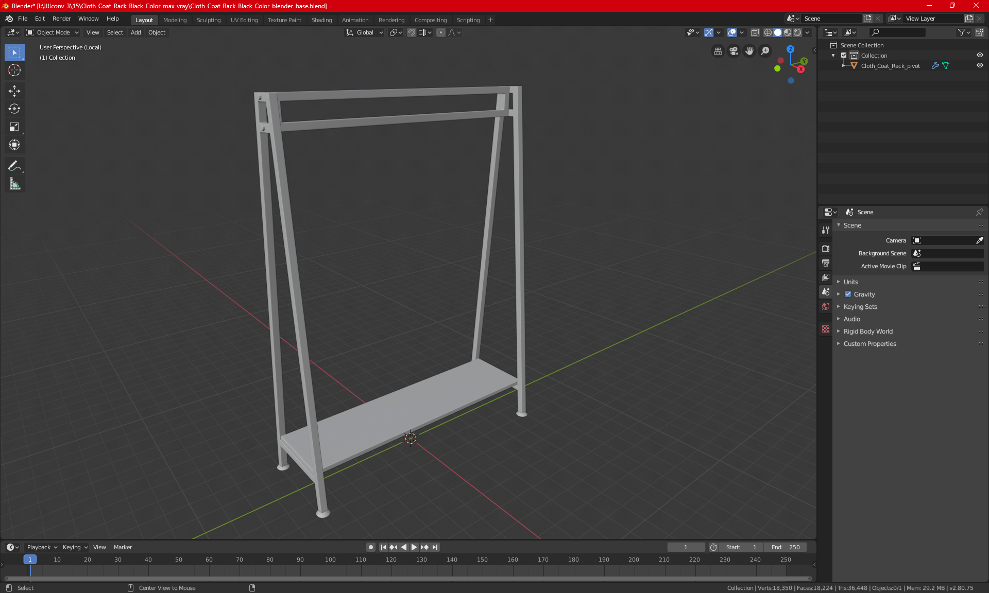
Task: Pin the properties editor context
Action: pyautogui.click(x=979, y=212)
